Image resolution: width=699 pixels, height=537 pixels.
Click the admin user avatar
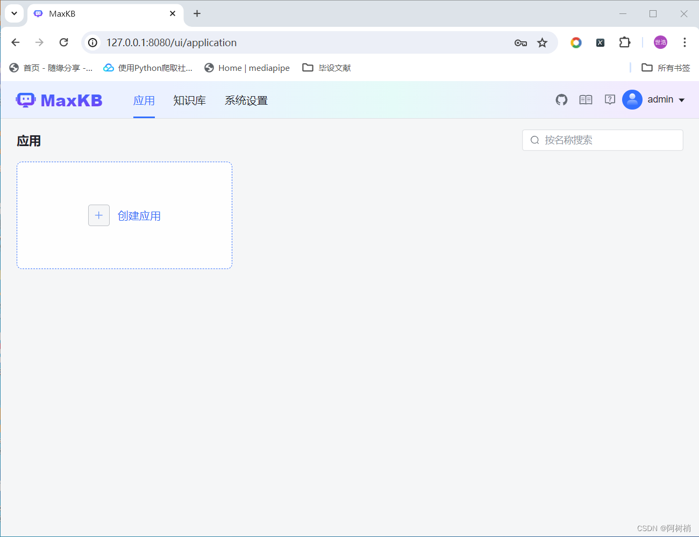pos(632,100)
